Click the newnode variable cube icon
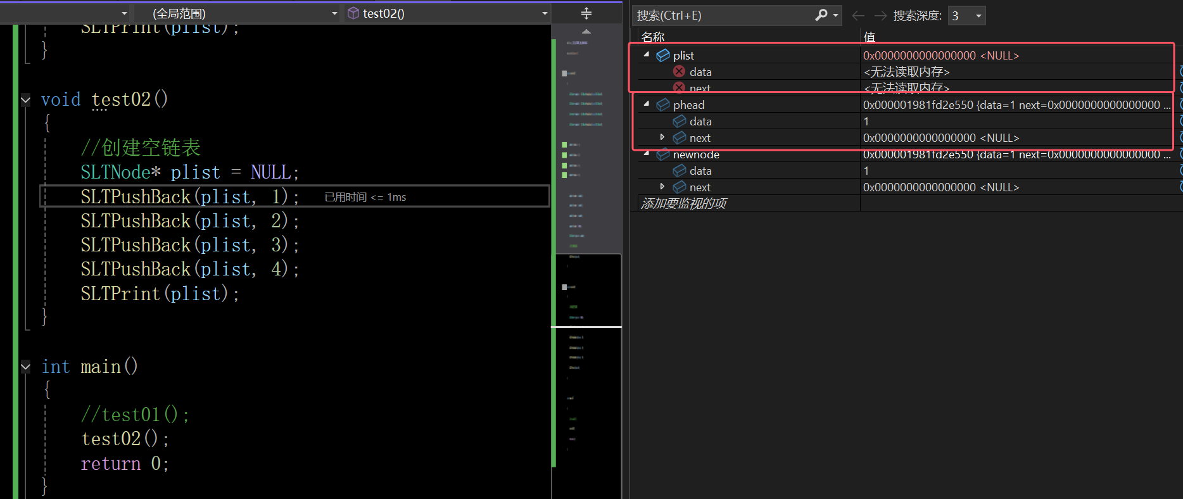 663,154
